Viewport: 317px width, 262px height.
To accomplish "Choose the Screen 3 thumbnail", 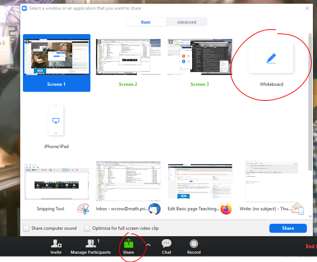I will coord(200,57).
